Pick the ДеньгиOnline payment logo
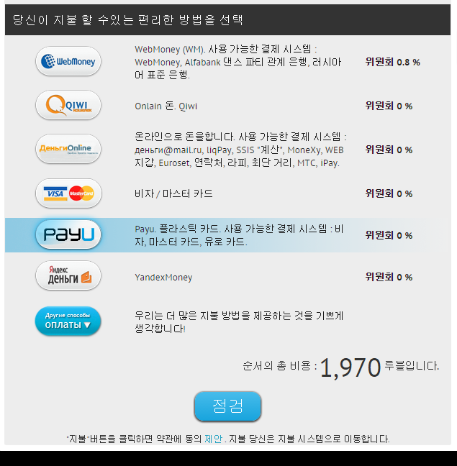457x466 pixels. (x=68, y=149)
